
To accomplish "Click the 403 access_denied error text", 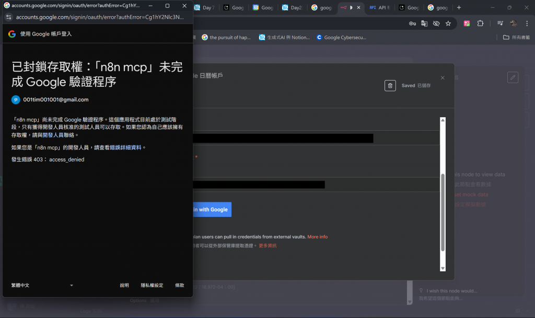I will (48, 160).
